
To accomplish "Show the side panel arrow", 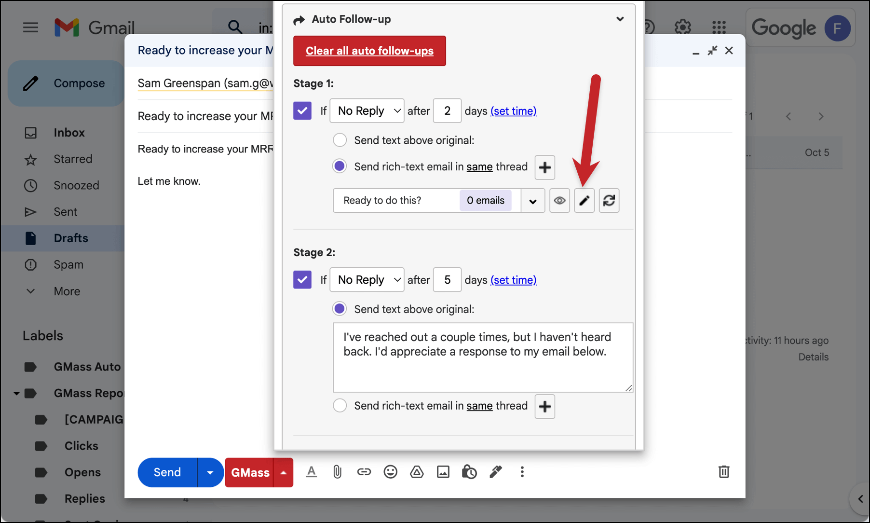I will click(860, 499).
